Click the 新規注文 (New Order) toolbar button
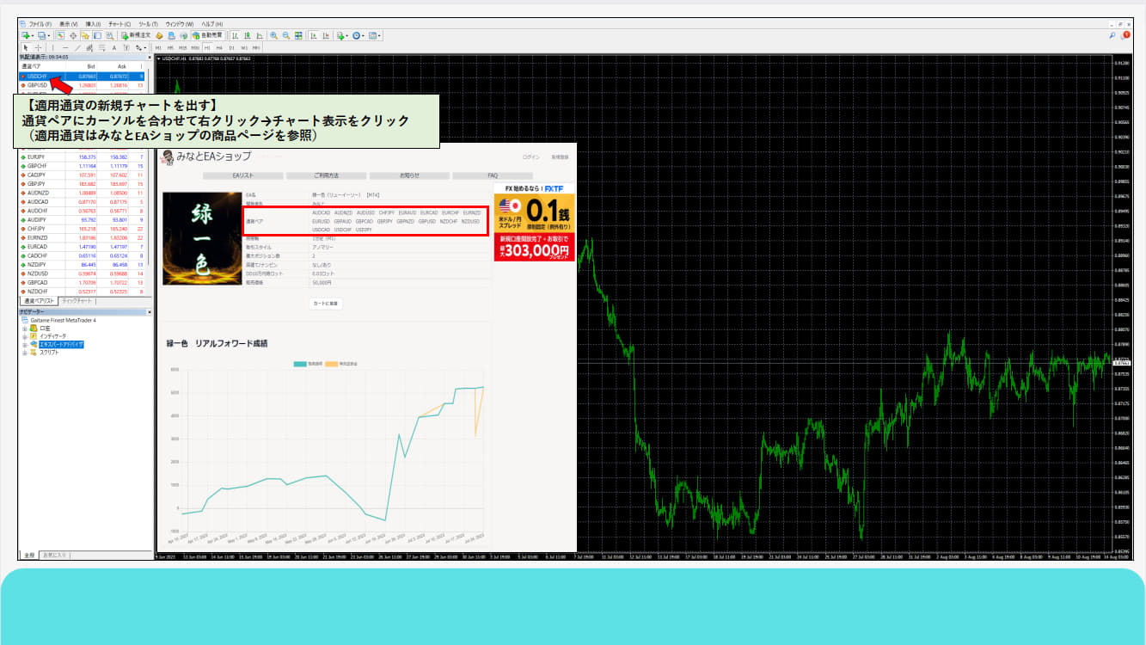The image size is (1146, 645). [137, 35]
